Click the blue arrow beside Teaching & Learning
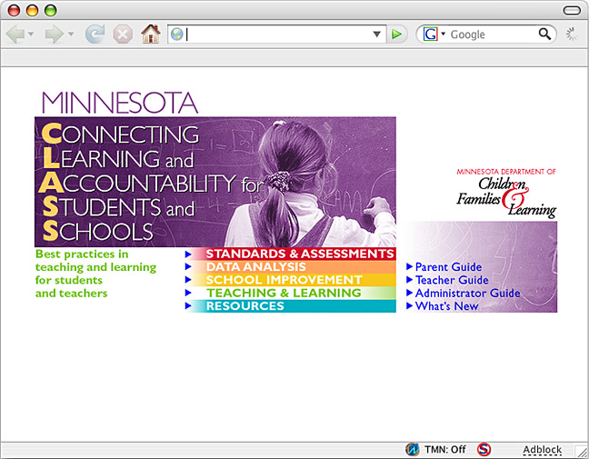This screenshot has height=459, width=589. (x=188, y=293)
